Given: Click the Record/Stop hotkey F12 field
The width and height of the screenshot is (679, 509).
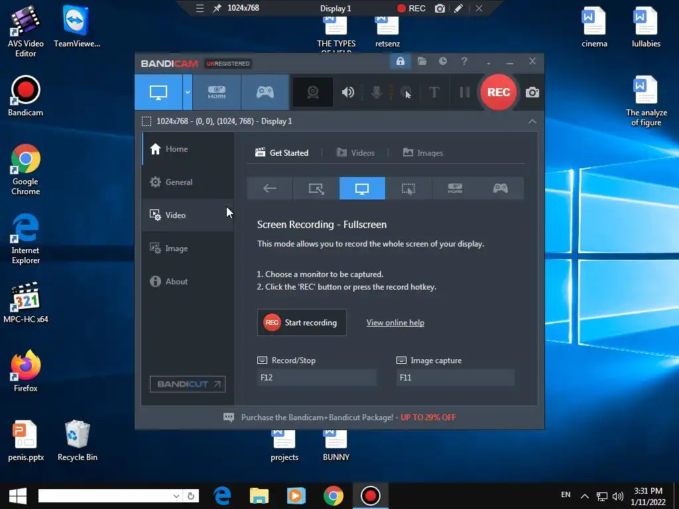Looking at the screenshot, I should pos(316,378).
